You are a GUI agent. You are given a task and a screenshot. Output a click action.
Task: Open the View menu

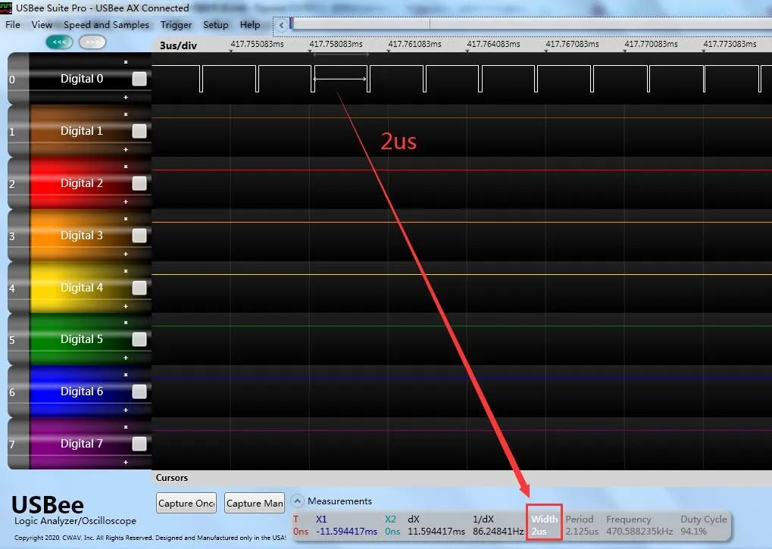42,24
